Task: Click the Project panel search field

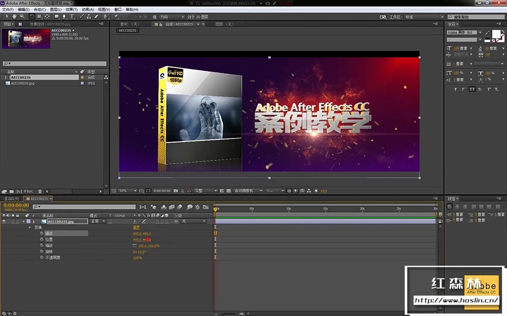Action: [54, 64]
